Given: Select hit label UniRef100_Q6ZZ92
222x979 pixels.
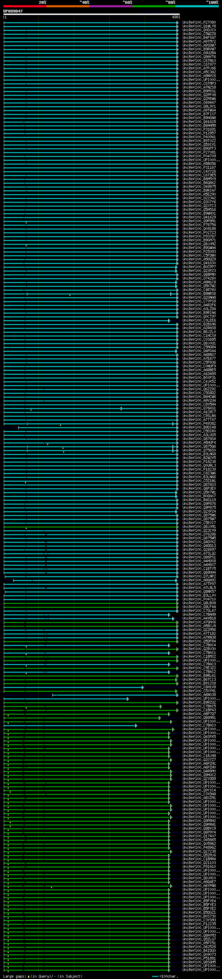Looking at the screenshot, I should 199,389.
